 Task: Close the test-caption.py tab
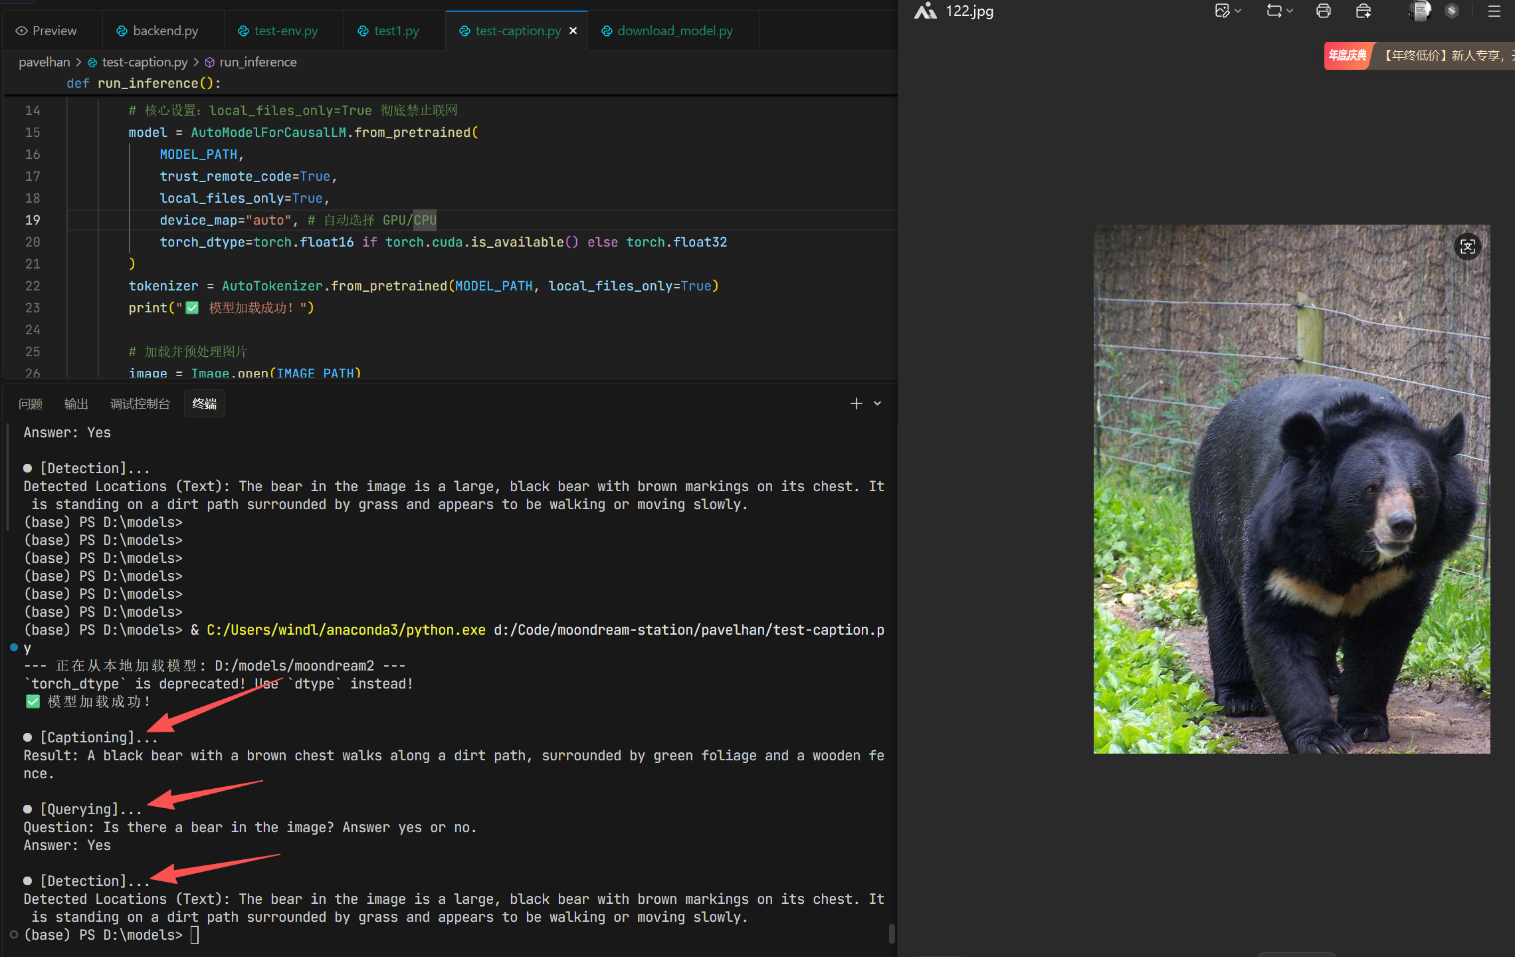(x=573, y=31)
